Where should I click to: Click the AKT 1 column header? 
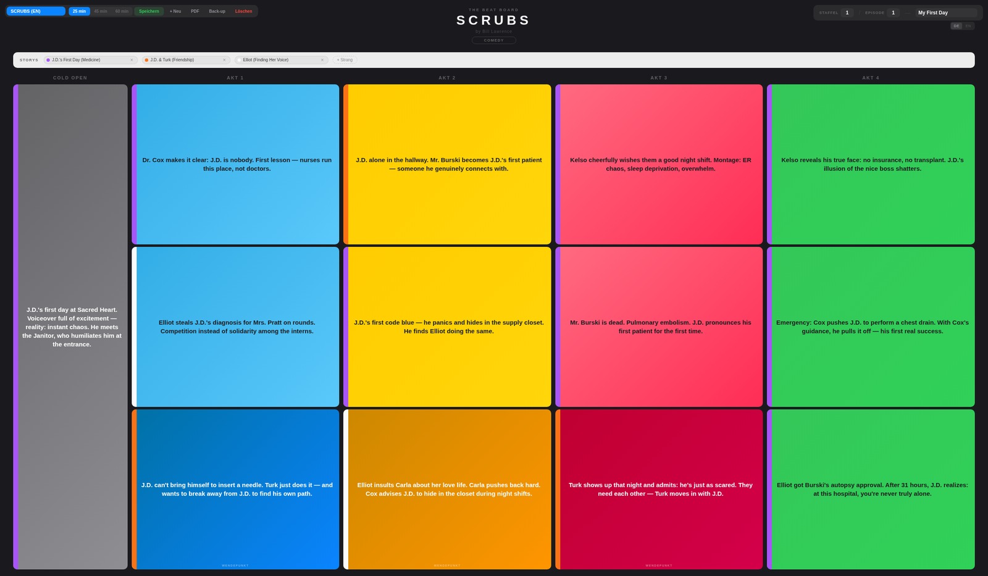[235, 78]
